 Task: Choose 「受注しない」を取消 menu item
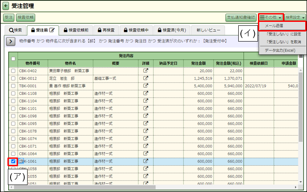click(282, 42)
